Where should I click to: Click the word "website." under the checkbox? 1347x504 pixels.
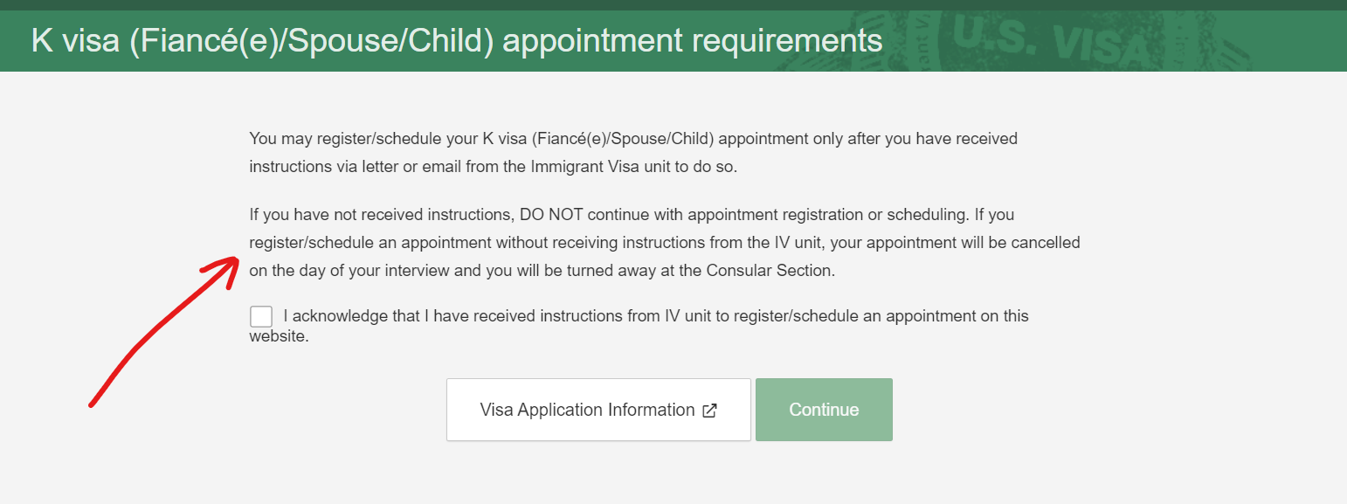point(280,335)
